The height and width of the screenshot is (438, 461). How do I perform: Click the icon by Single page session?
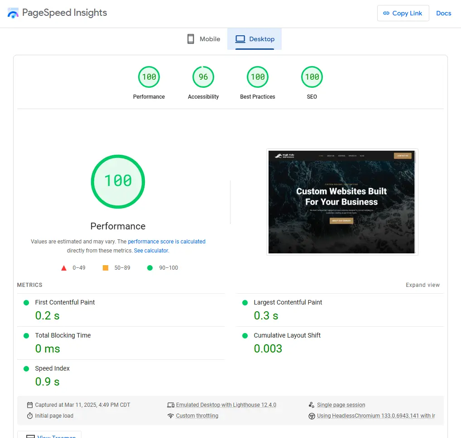pyautogui.click(x=312, y=405)
